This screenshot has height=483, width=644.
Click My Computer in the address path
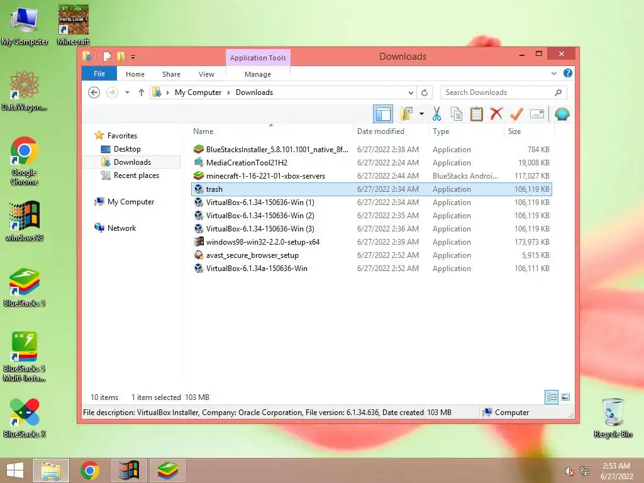coord(198,92)
